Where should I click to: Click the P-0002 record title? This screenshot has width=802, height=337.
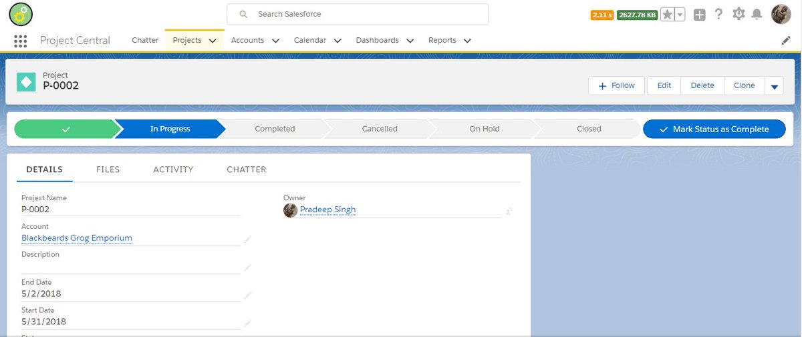pyautogui.click(x=61, y=85)
